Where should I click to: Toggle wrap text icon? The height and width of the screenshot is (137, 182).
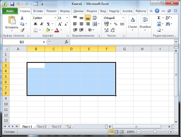[x=95, y=18]
